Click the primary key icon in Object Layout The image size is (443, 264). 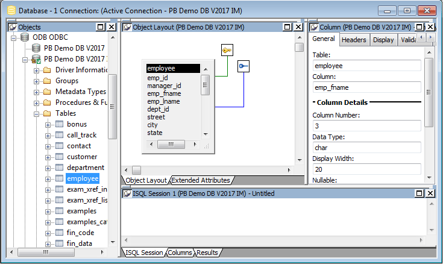[227, 51]
